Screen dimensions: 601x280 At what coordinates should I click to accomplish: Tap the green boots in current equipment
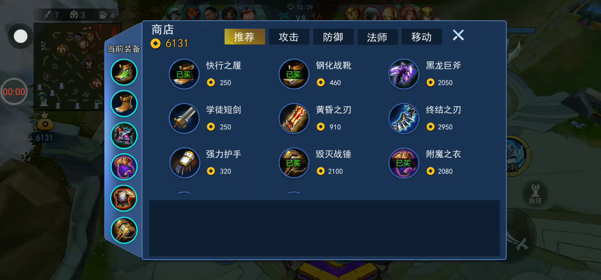pos(124,72)
